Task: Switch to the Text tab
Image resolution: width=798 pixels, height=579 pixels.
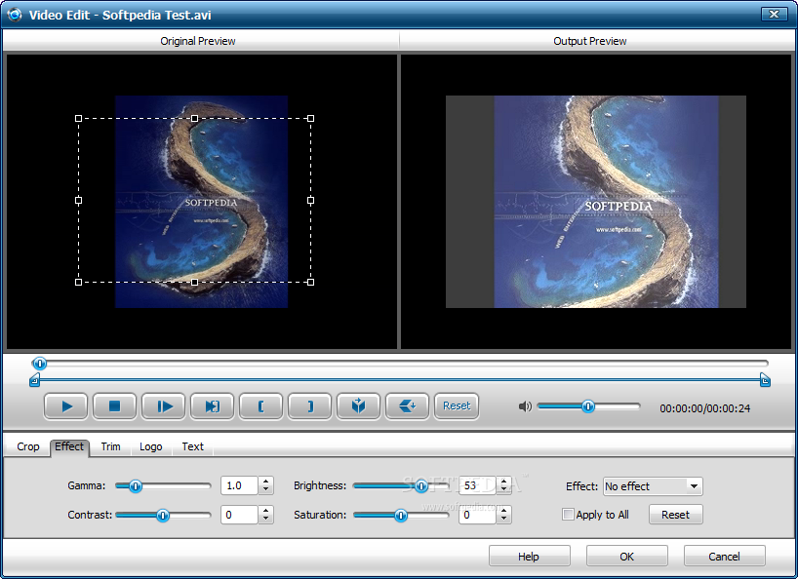Action: coord(192,446)
